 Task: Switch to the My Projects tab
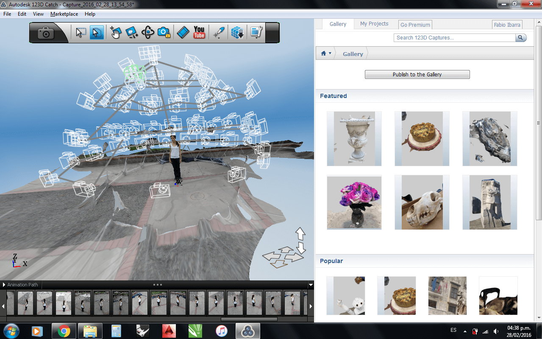[374, 24]
